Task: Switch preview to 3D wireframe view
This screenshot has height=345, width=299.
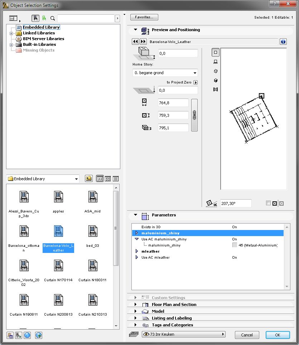Action: tap(216, 71)
